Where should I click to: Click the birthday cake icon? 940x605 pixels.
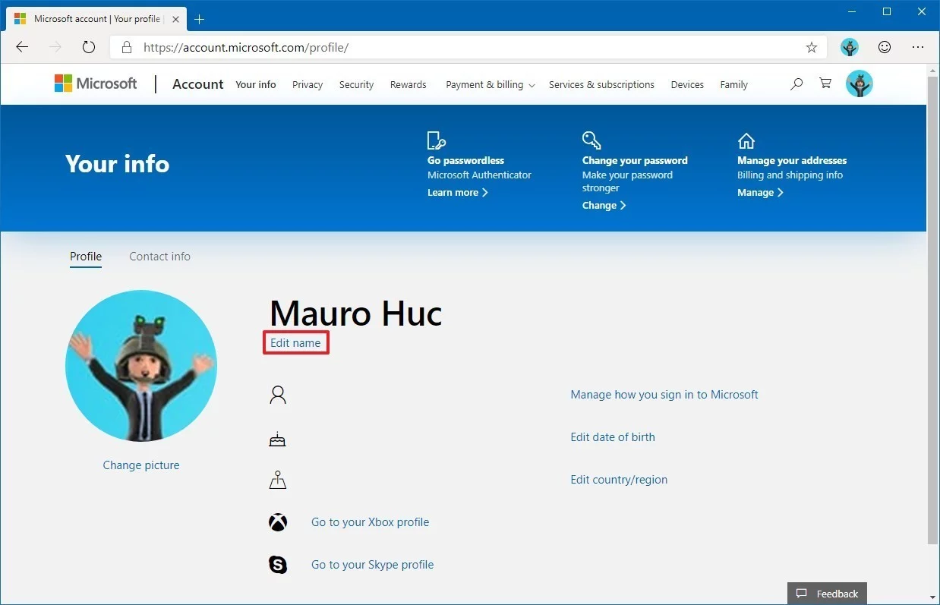pyautogui.click(x=278, y=438)
